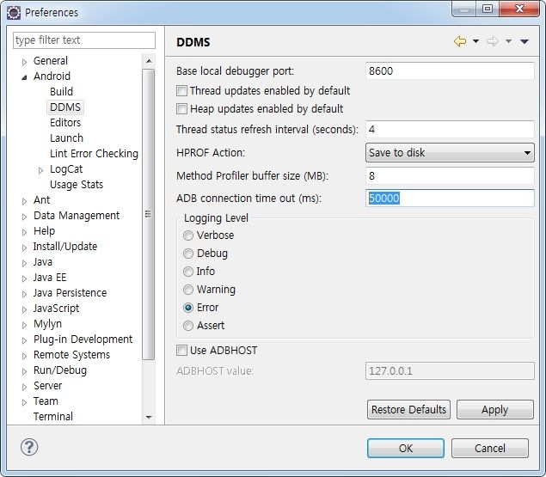Select Assert logging level
This screenshot has width=546, height=477.
188,326
